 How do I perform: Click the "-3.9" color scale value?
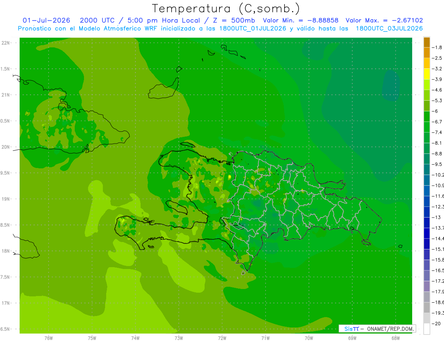pos(437,79)
